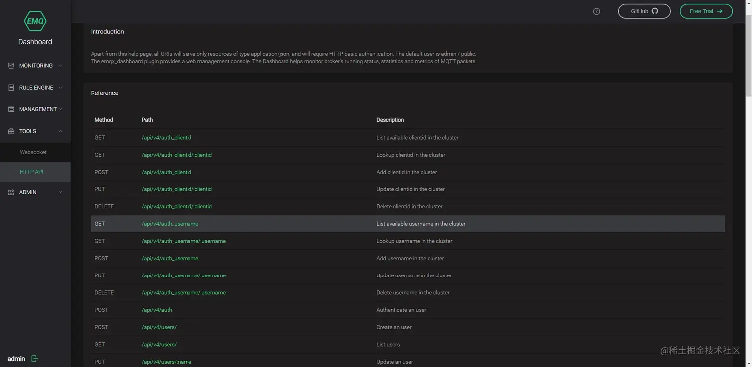Open GET /api/v4/auth_username/:username link
The image size is (752, 367).
(x=184, y=241)
